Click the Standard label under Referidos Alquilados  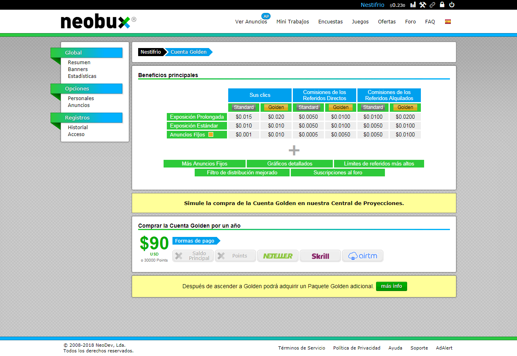(373, 107)
